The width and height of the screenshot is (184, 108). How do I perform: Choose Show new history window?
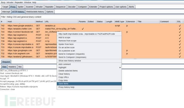[89, 61]
